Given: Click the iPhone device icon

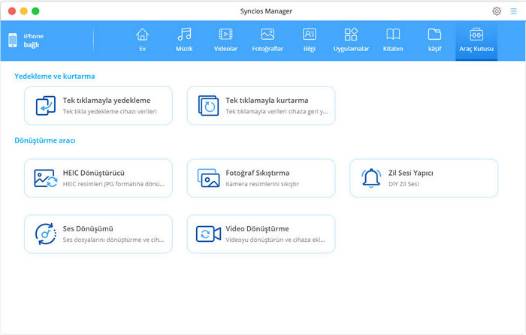Looking at the screenshot, I should 13,41.
